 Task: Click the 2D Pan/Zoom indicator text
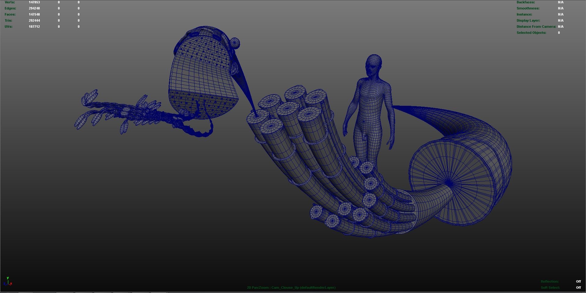point(258,287)
